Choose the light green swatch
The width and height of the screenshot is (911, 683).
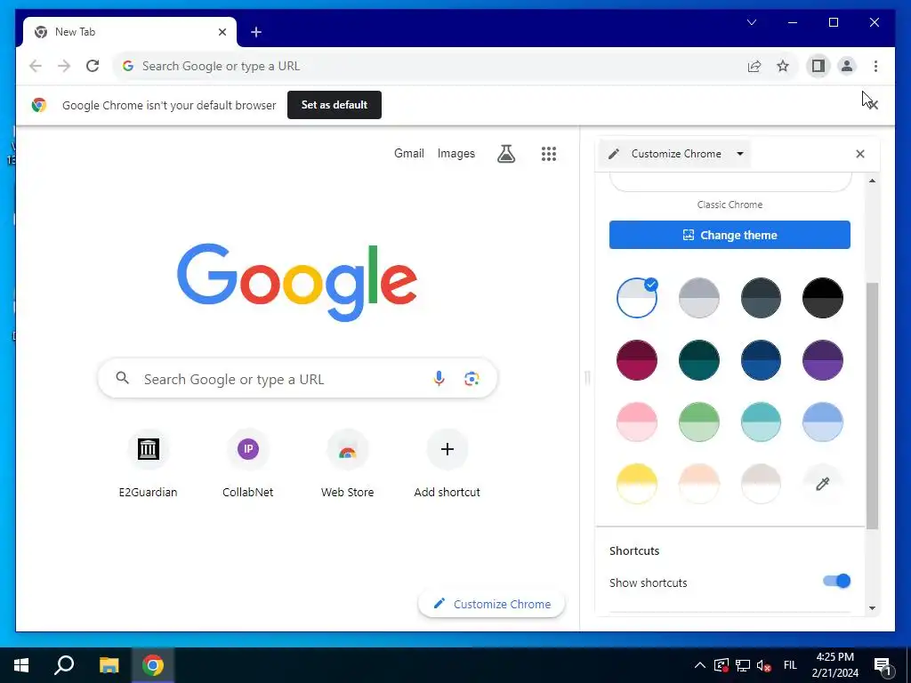point(699,422)
